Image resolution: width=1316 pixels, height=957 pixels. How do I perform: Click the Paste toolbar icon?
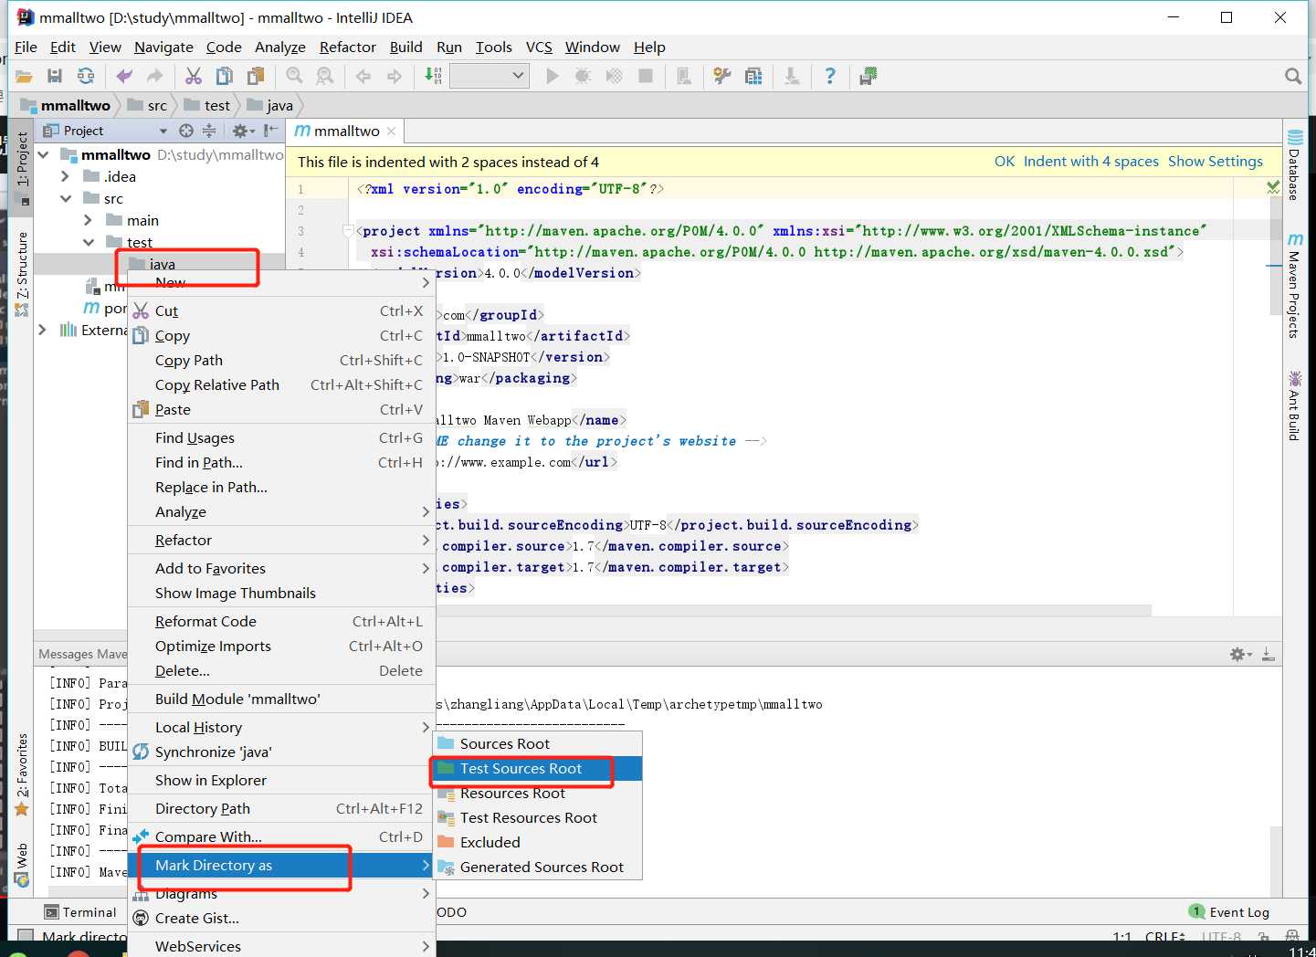tap(257, 77)
